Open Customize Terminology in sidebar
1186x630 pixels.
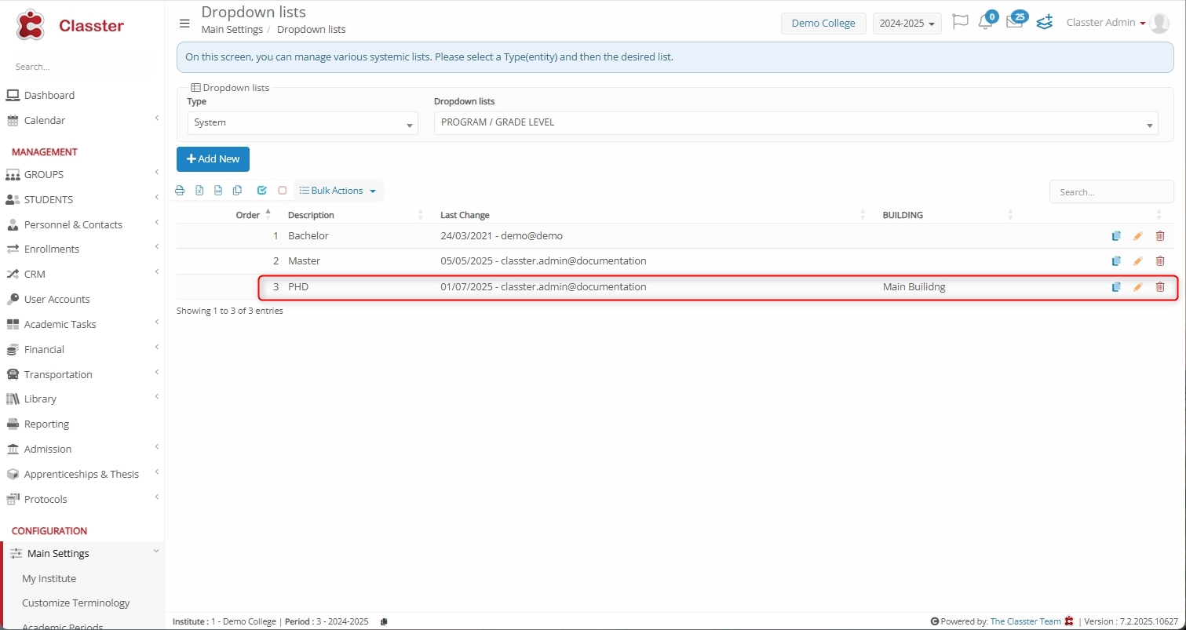pyautogui.click(x=76, y=603)
